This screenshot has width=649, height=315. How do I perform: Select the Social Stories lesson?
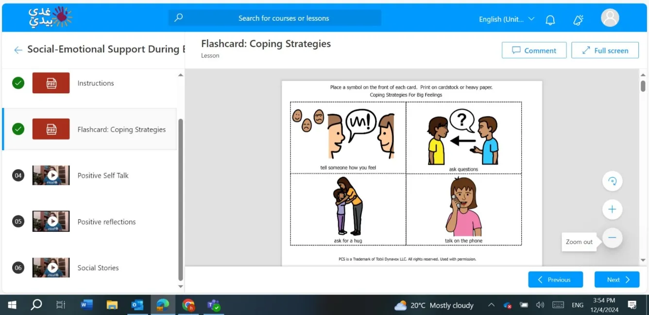(98, 268)
